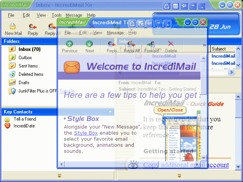
Task: Open Message menu in the Tips window
Action: (x=115, y=33)
